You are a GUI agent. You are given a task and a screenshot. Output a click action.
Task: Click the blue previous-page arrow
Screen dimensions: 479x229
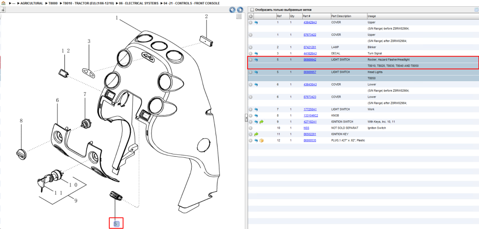pyautogui.click(x=232, y=10)
